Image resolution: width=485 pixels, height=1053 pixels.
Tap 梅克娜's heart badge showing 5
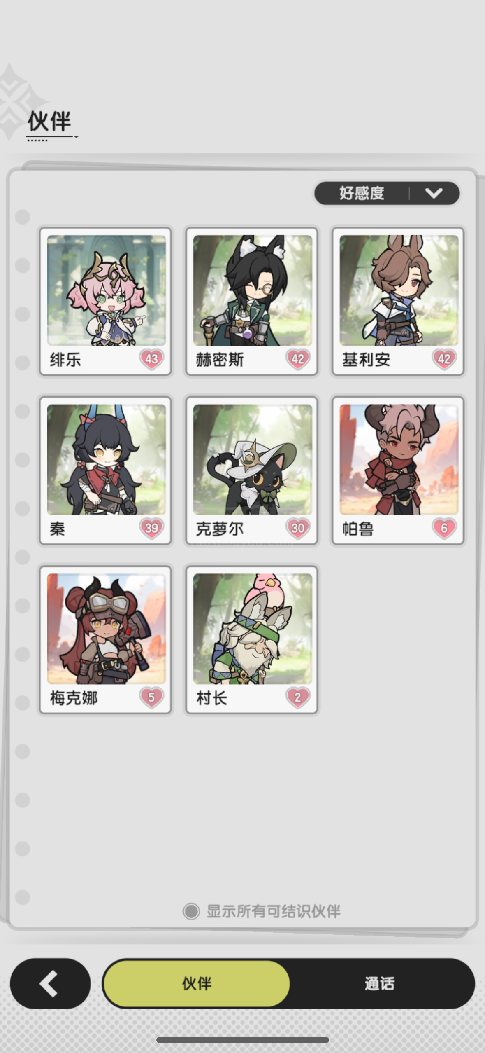151,697
